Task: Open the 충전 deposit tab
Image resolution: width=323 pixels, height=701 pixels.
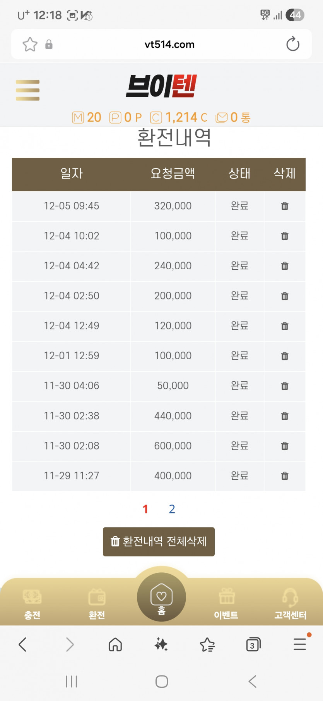Action: coord(32,604)
